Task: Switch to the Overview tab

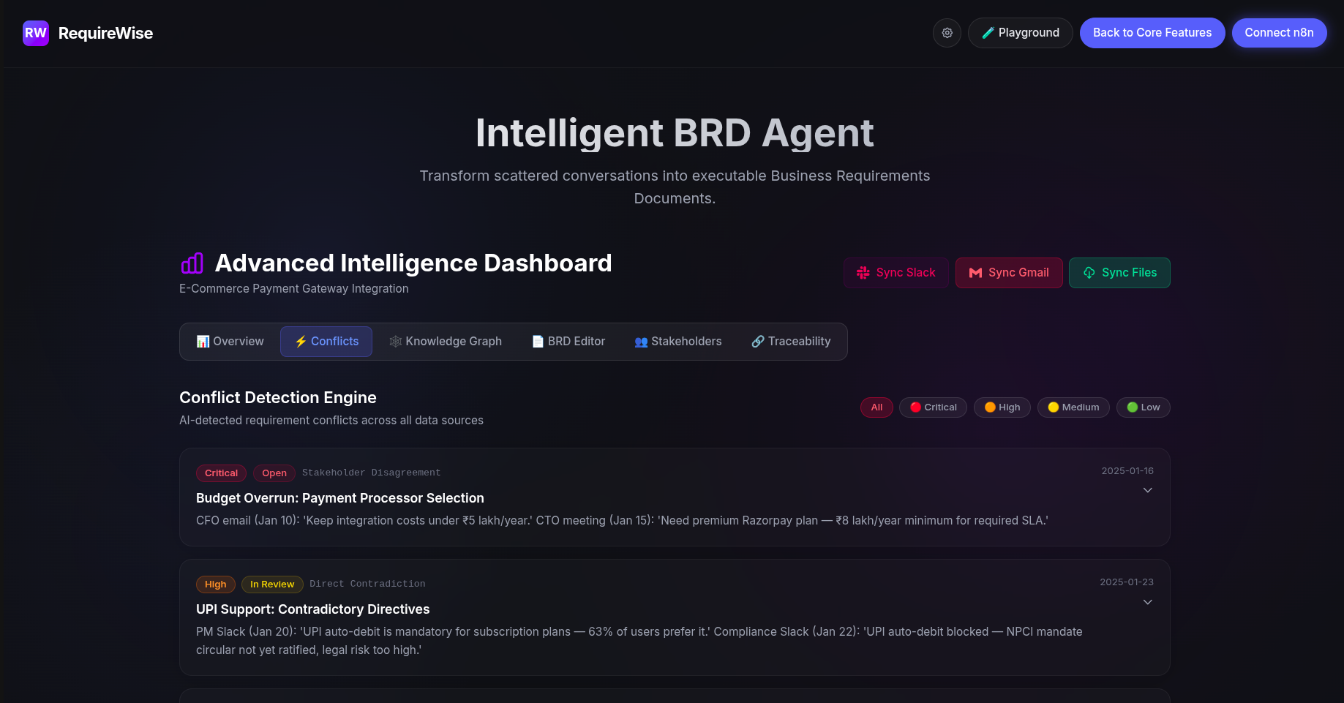Action: pyautogui.click(x=229, y=341)
